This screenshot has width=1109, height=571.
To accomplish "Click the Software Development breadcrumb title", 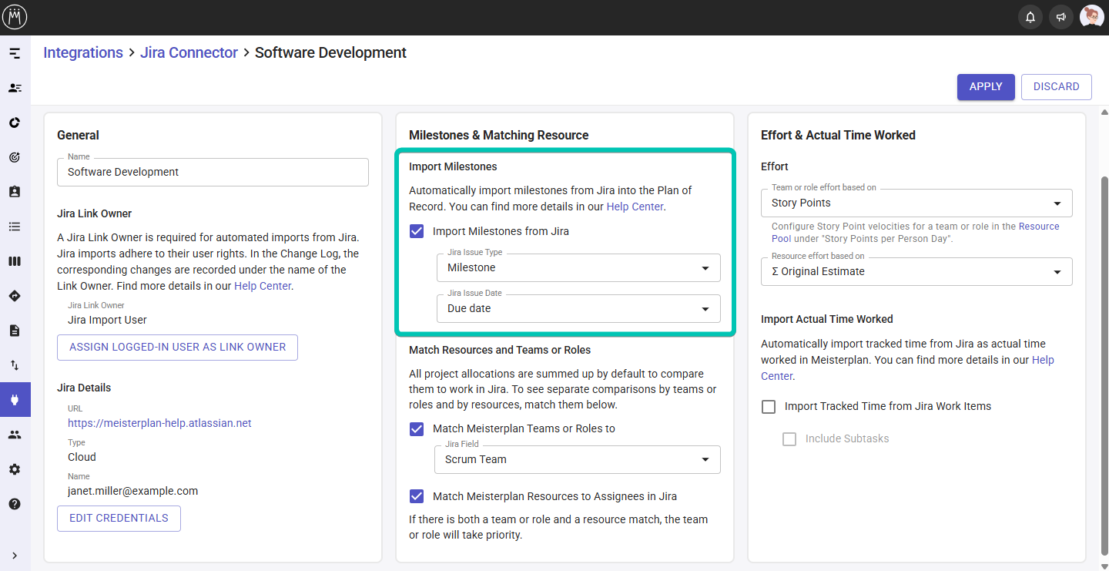I will tap(330, 52).
